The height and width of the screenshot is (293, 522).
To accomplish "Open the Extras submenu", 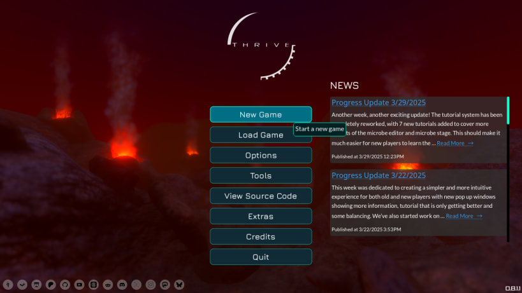I will point(261,216).
